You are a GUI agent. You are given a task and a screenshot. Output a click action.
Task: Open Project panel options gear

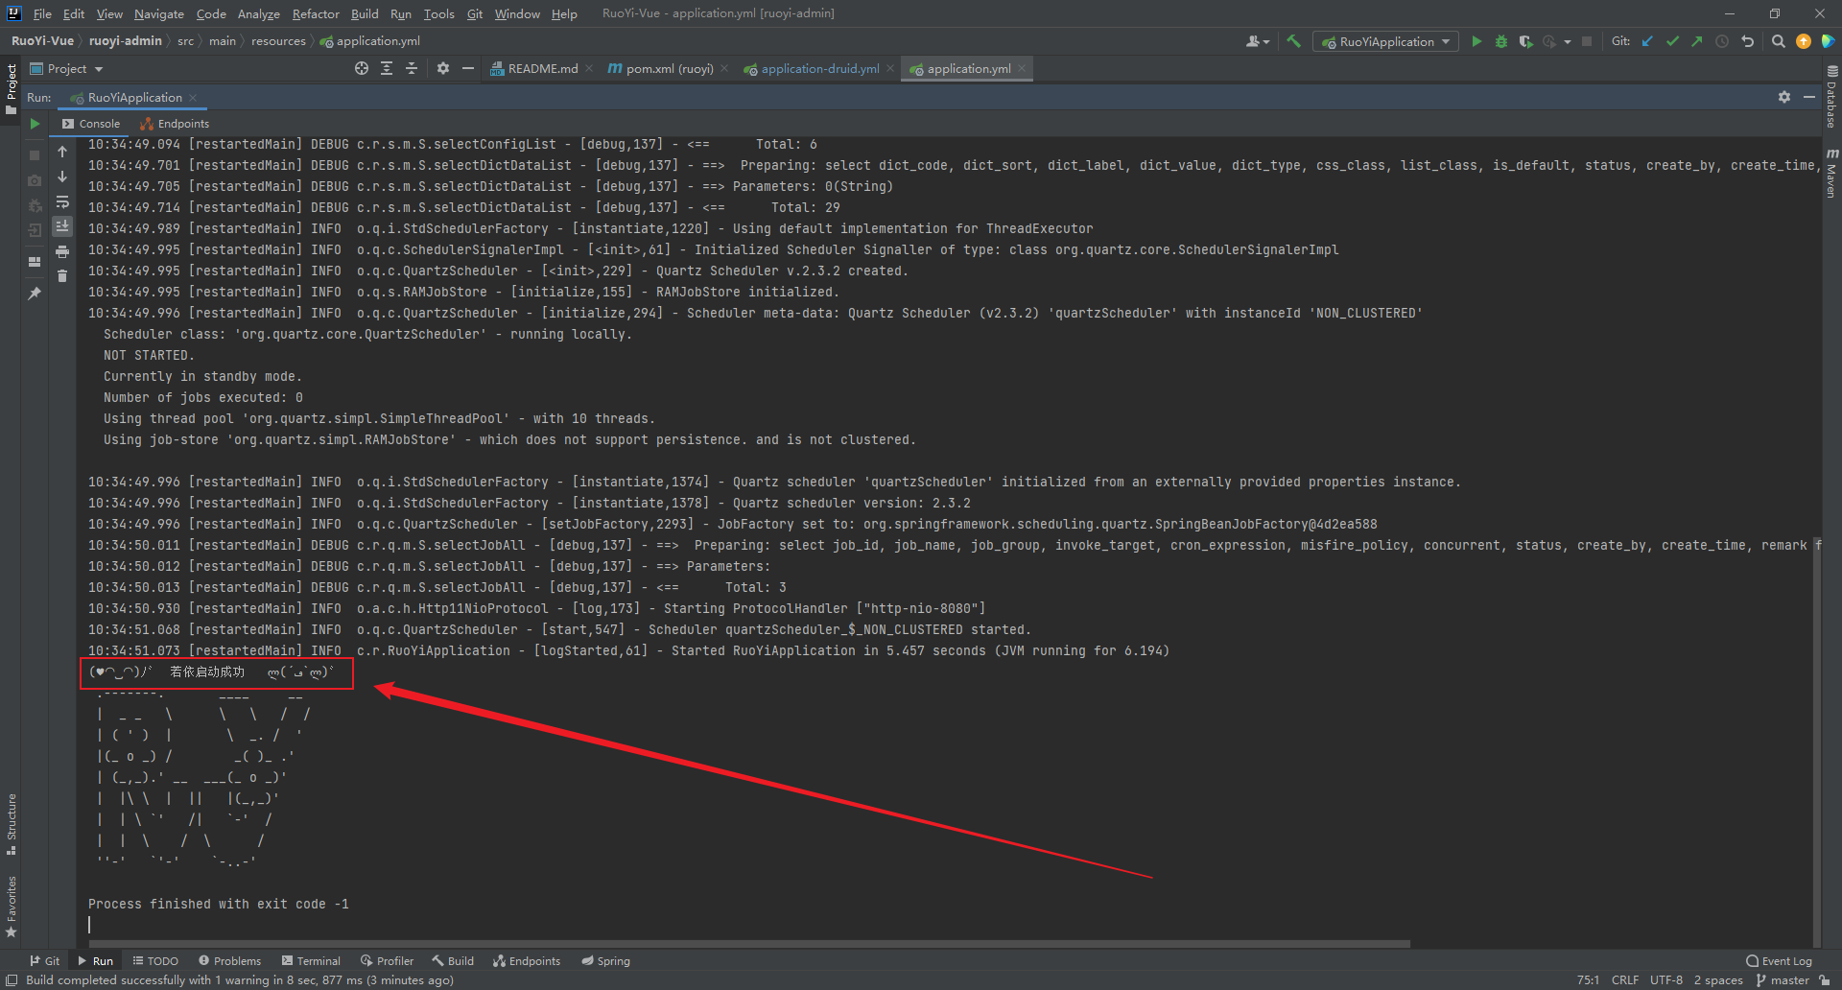click(443, 68)
